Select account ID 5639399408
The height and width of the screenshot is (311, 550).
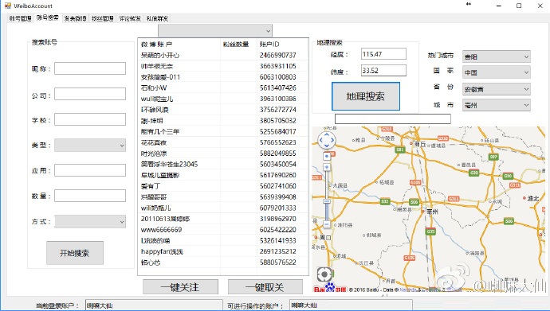(x=223, y=197)
